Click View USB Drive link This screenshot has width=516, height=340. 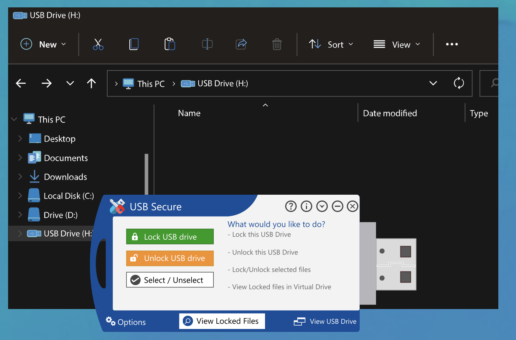325,322
